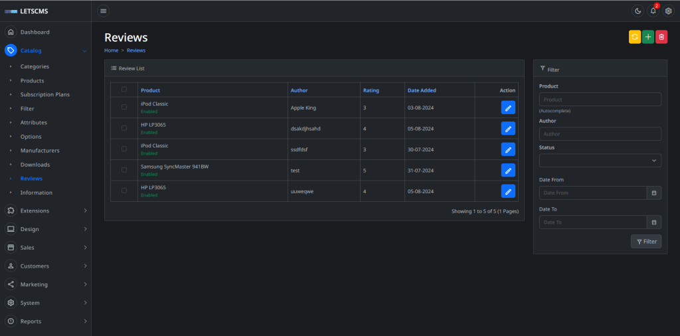The image size is (680, 336).
Task: Open notifications bell icon
Action: 653,11
